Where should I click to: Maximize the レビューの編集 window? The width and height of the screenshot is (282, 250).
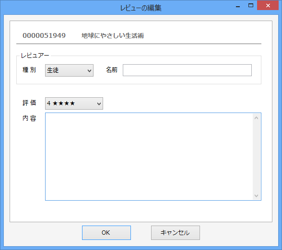(x=251, y=6)
